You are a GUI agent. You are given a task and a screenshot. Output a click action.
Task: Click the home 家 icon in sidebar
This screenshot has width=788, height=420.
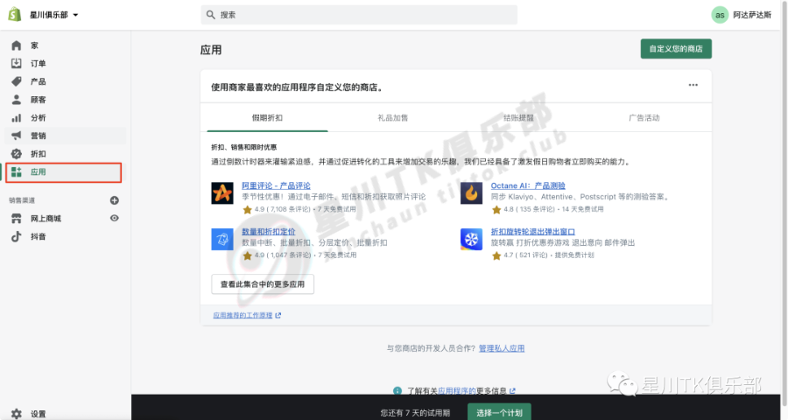click(x=17, y=45)
